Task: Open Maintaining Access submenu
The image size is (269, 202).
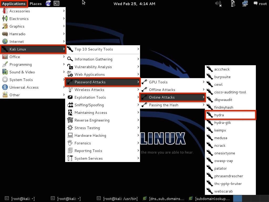Action: pos(103,113)
